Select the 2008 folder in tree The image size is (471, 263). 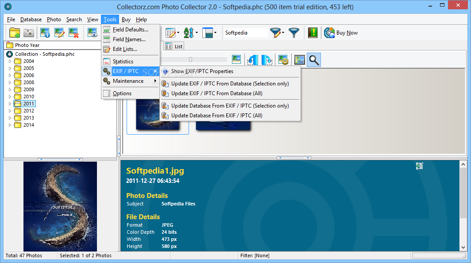coord(28,82)
